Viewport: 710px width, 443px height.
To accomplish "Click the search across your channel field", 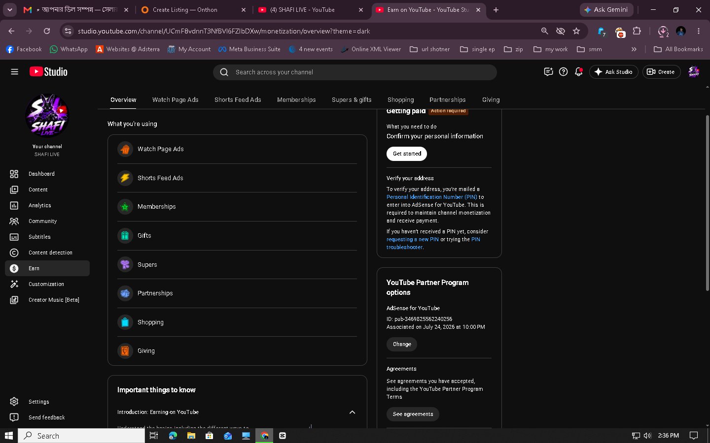I will [x=355, y=72].
